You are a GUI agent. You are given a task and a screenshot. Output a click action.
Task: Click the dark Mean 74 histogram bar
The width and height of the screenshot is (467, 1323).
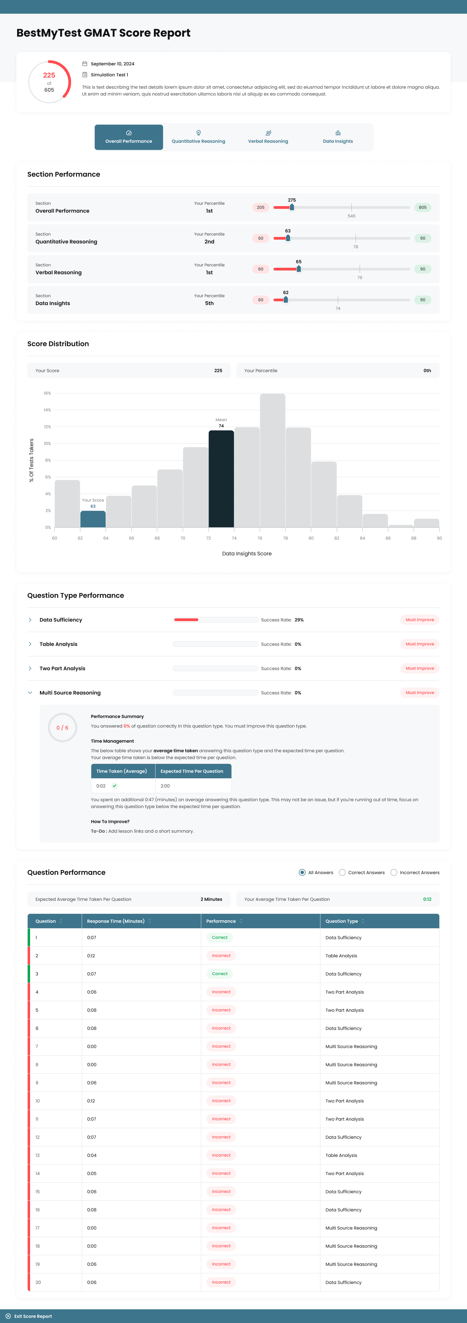[221, 479]
